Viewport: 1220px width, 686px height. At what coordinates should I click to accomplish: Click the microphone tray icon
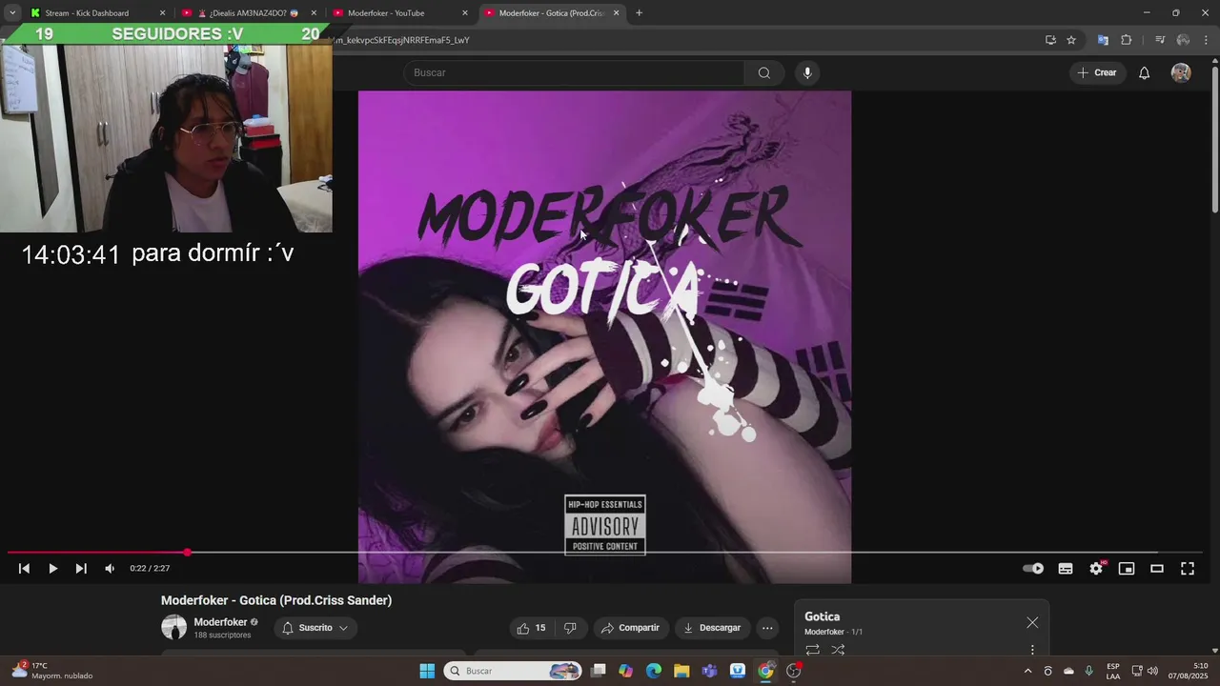click(x=1089, y=671)
